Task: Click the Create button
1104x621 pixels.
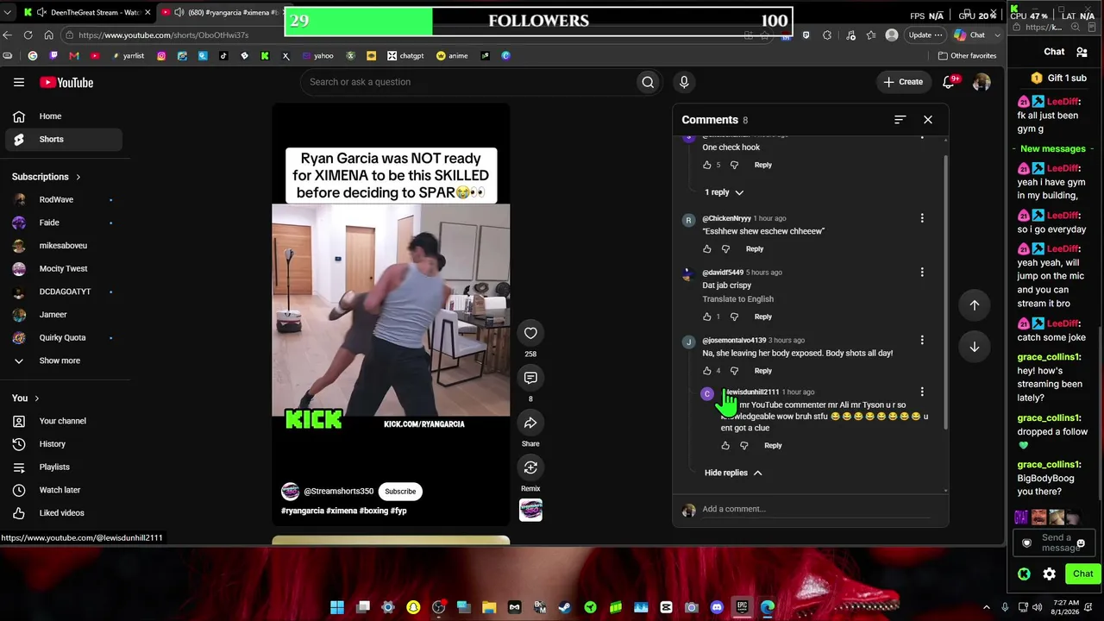Action: (x=903, y=82)
